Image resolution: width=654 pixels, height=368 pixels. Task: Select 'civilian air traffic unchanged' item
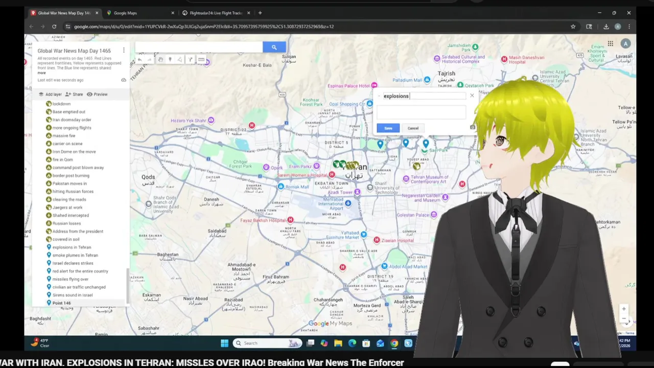point(79,287)
